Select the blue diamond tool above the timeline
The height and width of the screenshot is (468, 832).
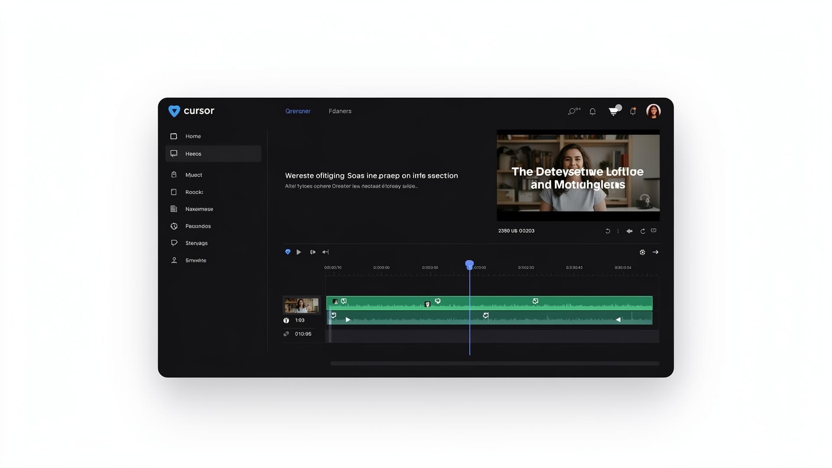[287, 252]
